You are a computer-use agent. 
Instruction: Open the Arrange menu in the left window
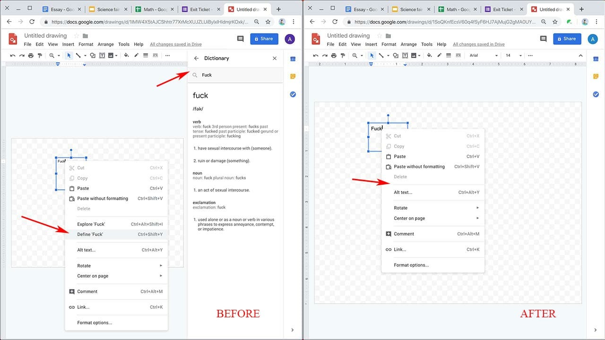[105, 44]
